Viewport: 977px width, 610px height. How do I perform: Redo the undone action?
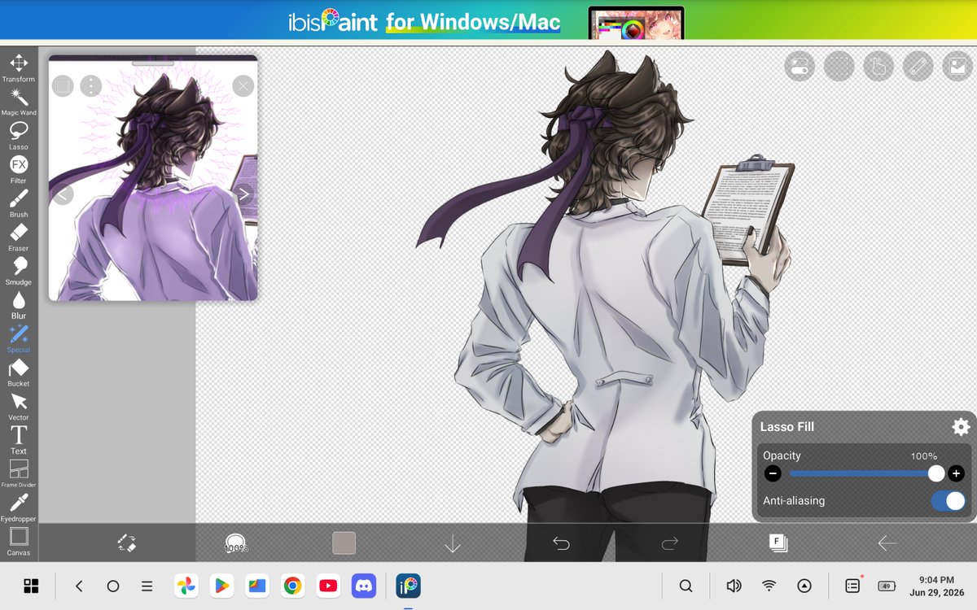(x=669, y=542)
